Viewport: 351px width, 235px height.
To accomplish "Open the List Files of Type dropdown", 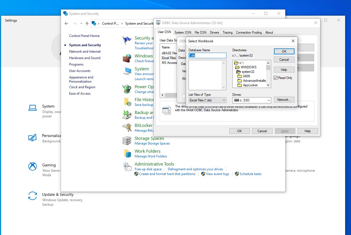I will coord(207,100).
